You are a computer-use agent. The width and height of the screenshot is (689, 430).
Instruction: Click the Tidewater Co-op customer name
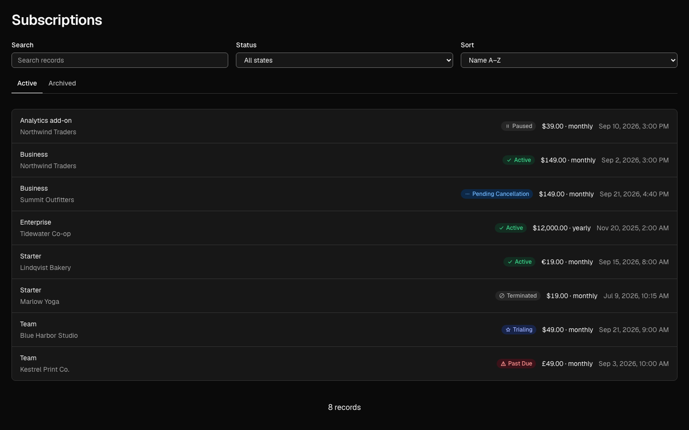[x=45, y=234]
